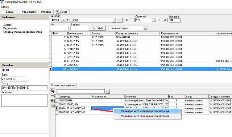The width and height of the screenshot is (232, 137).
Task: Click the Добави link under Действия
Action: (8, 25)
